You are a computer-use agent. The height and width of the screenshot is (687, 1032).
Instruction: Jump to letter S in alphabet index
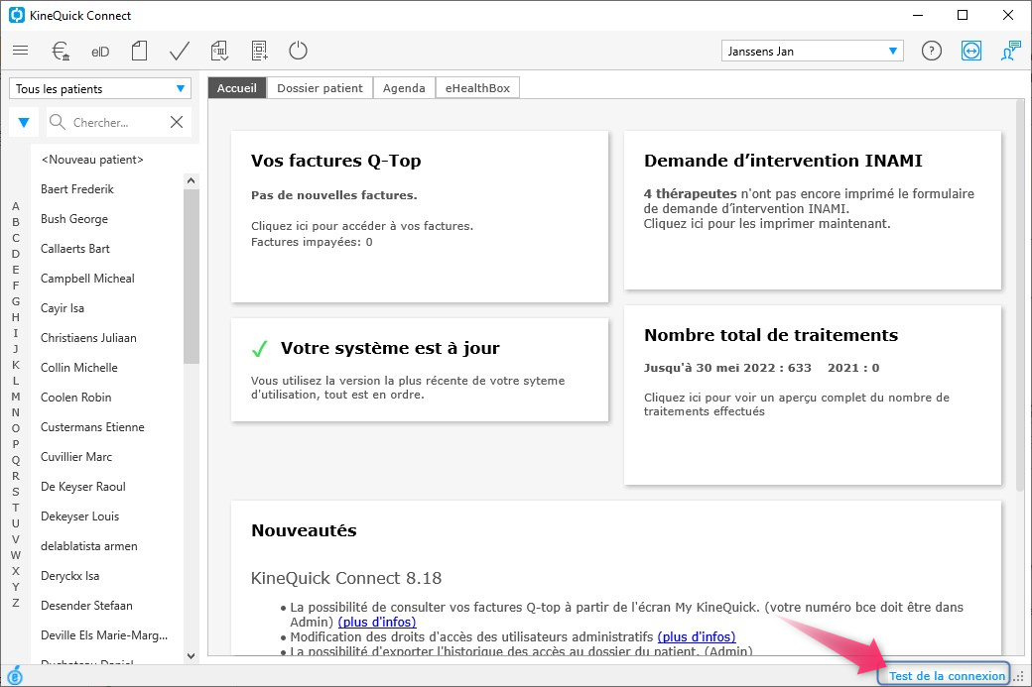click(16, 492)
